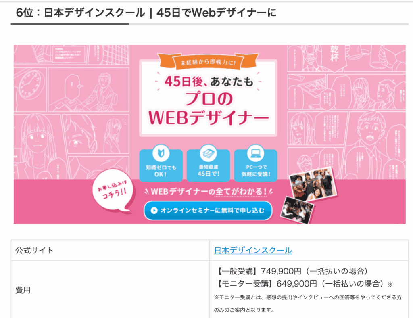Image resolution: width=413 pixels, height=318 pixels.
Task: Click the 費用 table label cell
Action: pyautogui.click(x=111, y=290)
